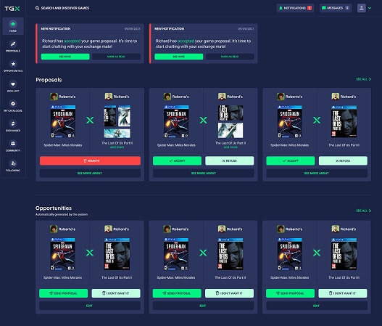Viewport: 382px width, 326px height.
Task: Click 'Automatically generated by the system' subtitle
Action: [62, 214]
